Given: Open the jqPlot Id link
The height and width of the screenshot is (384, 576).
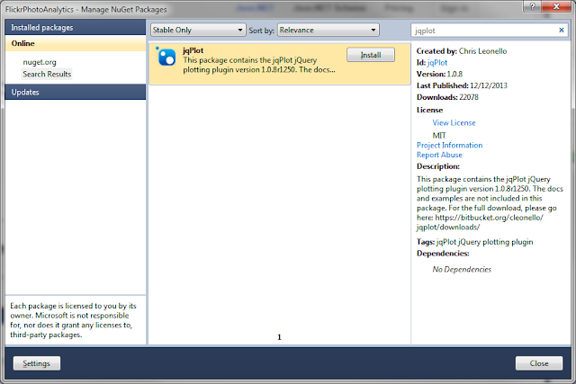Looking at the screenshot, I should [437, 63].
